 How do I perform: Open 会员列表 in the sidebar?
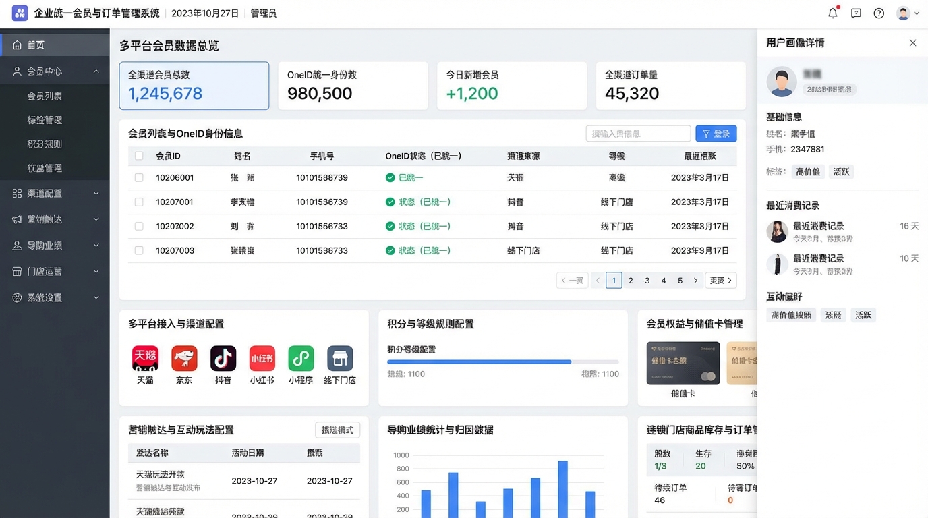tap(45, 96)
